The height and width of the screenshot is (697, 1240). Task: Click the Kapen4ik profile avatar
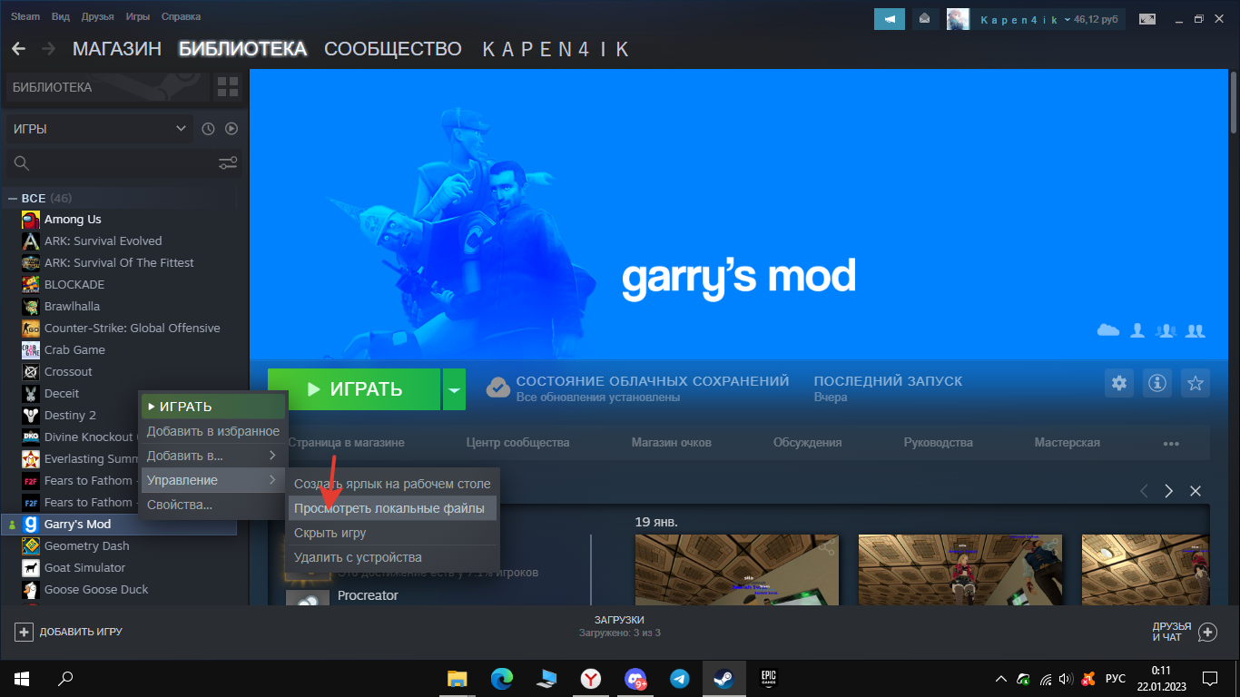[x=958, y=19]
